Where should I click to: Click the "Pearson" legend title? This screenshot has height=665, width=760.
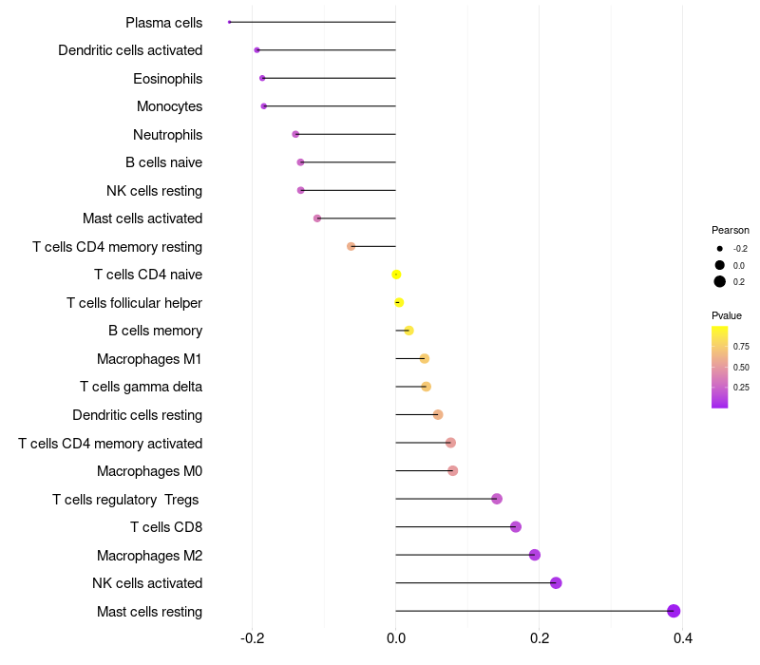pyautogui.click(x=731, y=230)
